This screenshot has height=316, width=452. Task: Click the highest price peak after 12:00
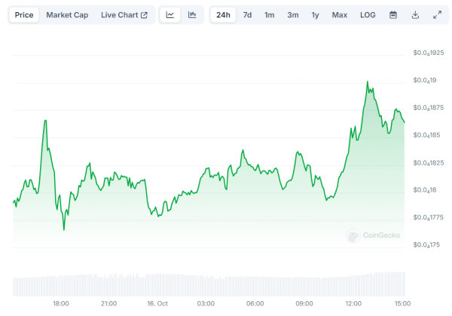367,82
